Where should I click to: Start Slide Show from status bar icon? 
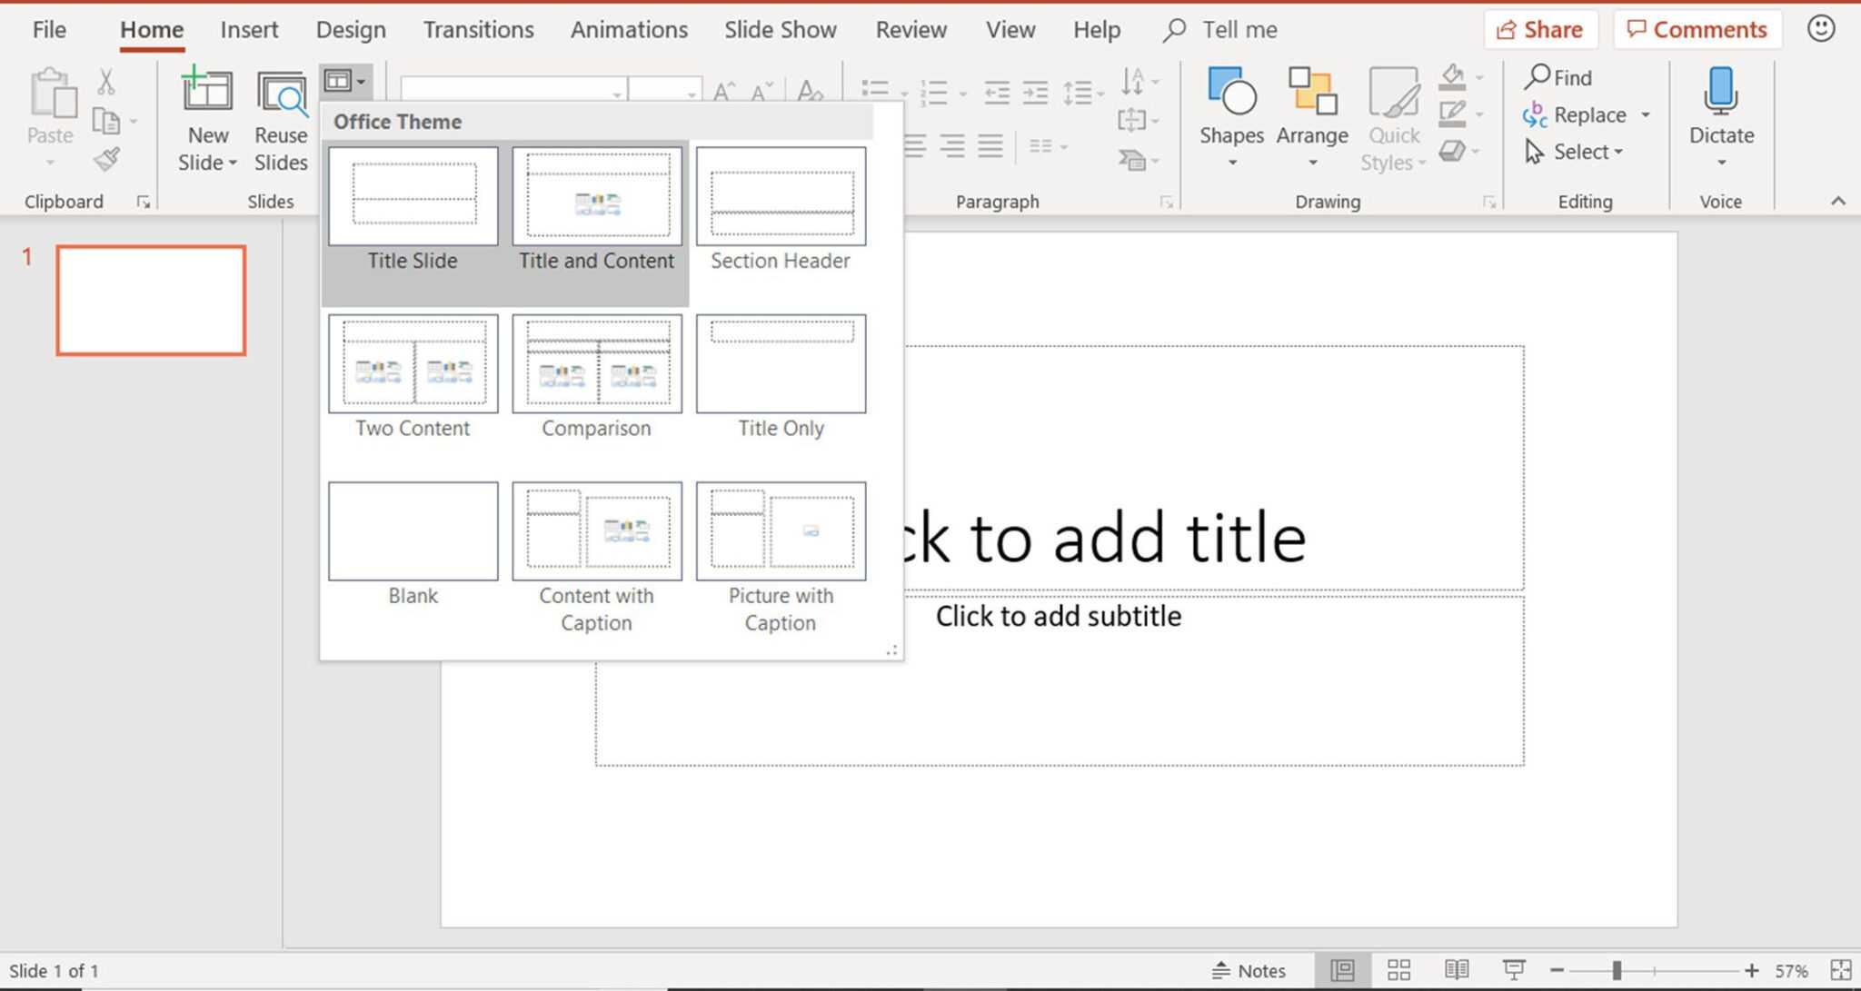click(x=1516, y=968)
